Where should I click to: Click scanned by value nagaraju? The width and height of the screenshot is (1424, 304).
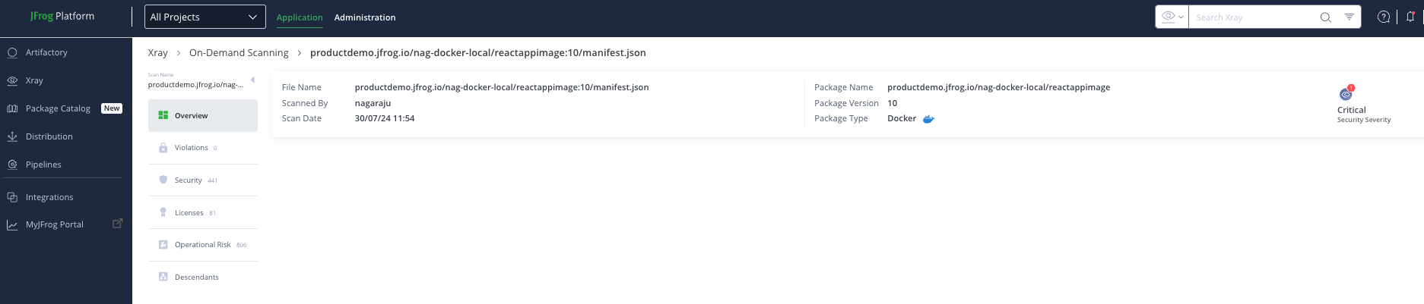coord(373,103)
